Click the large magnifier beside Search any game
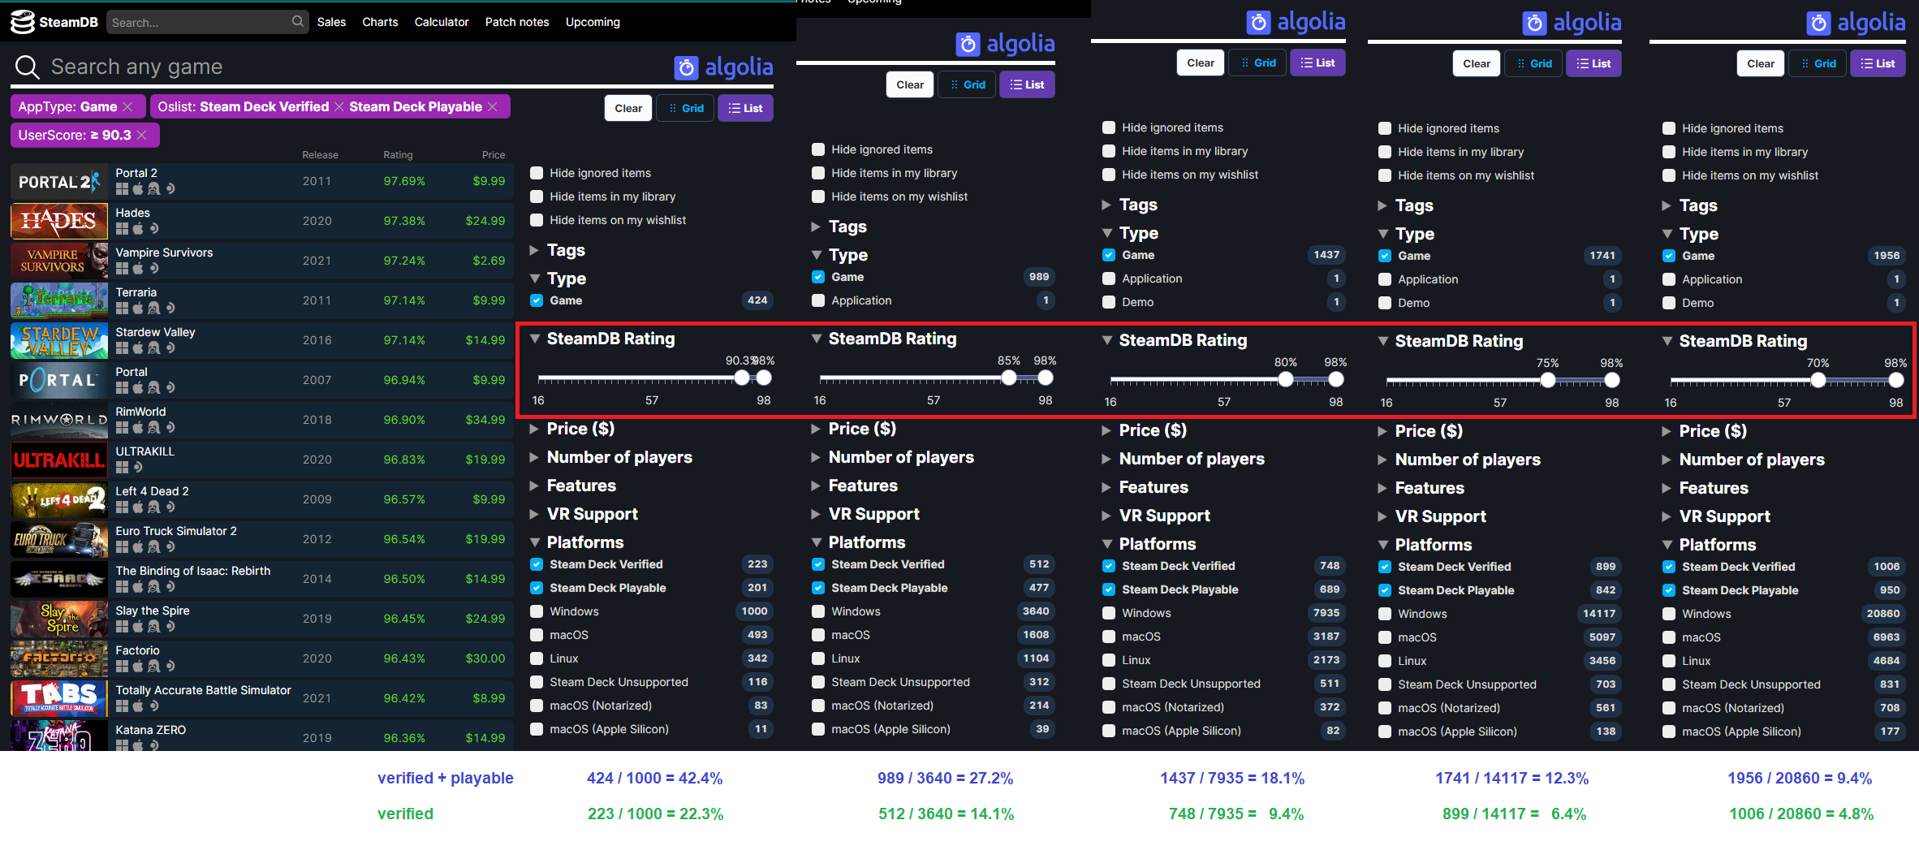Viewport: 1919px width, 846px height. (28, 67)
